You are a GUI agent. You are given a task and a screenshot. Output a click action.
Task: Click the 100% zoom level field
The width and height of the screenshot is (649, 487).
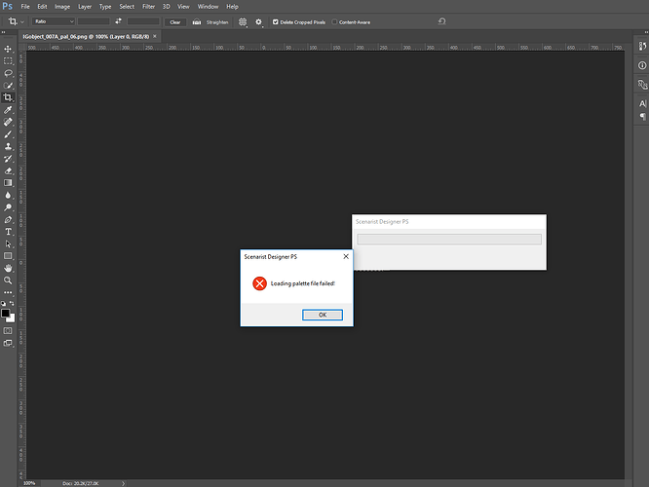29,483
